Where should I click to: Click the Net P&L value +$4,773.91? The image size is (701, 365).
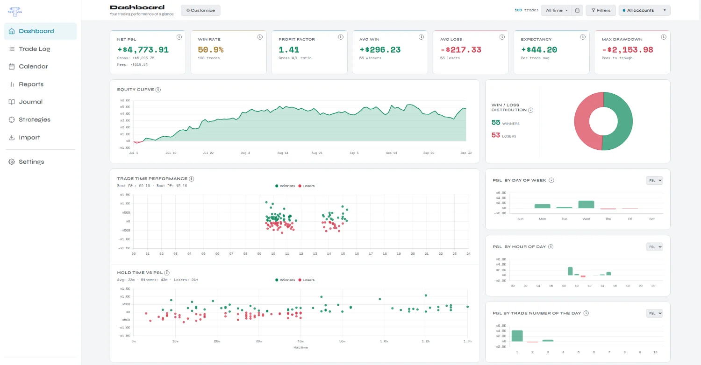143,50
